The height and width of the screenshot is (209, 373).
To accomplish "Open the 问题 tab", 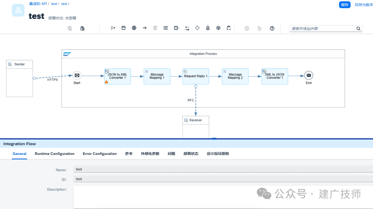I will click(x=171, y=154).
